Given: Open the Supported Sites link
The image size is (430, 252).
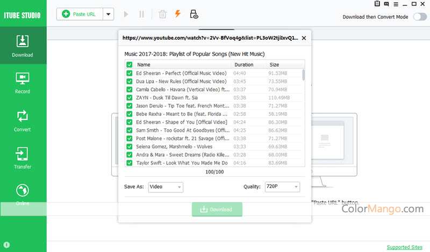Looking at the screenshot, I should tap(405, 247).
